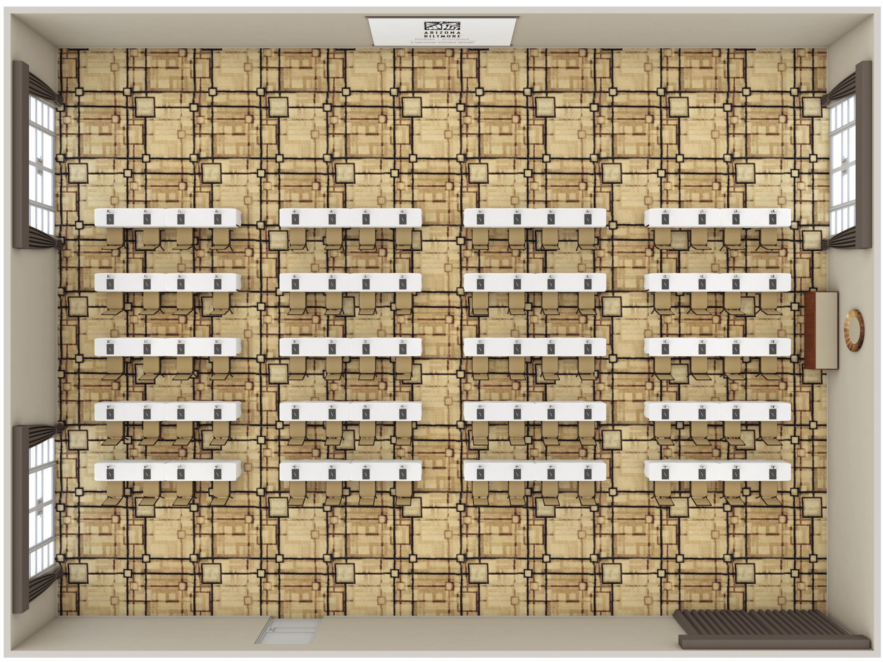Click the wooden console table by mirror
883x662 pixels.
(821, 330)
